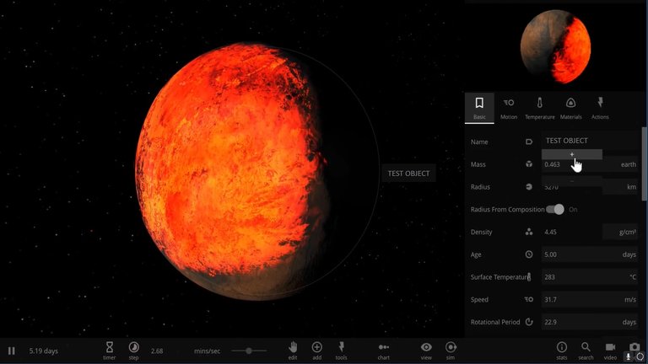Change the Age unit from days
The height and width of the screenshot is (364, 648).
point(621,254)
